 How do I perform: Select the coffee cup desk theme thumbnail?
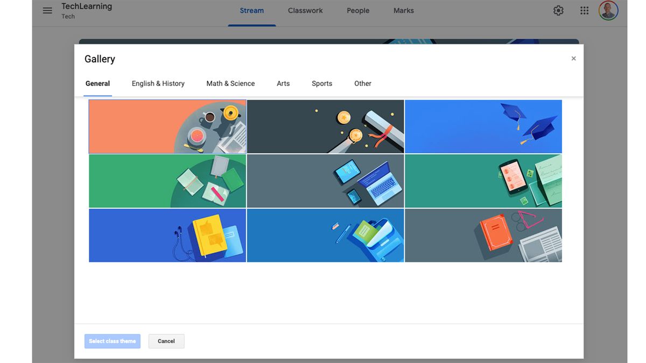click(167, 126)
